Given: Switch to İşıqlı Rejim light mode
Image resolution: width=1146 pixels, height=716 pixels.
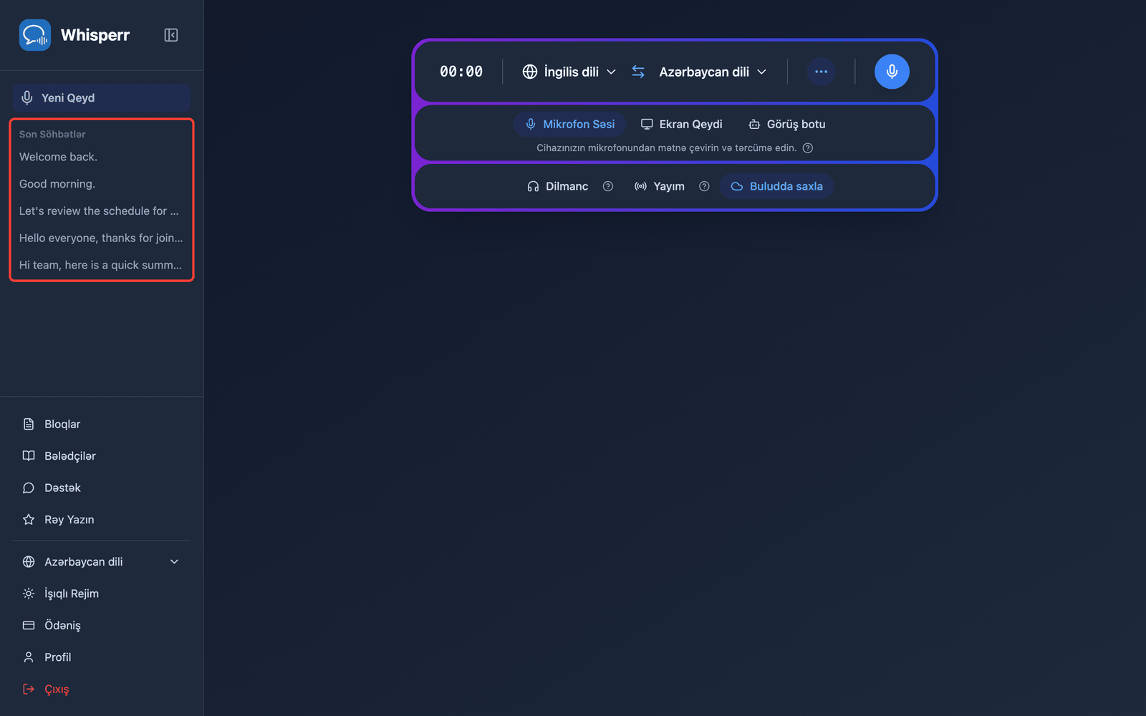Looking at the screenshot, I should 101,594.
